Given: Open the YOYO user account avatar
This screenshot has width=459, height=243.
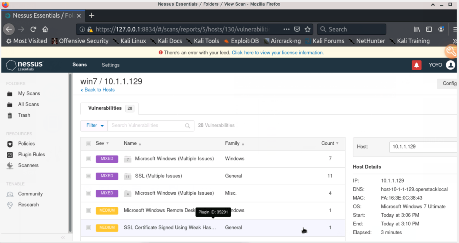Looking at the screenshot, I should pos(451,65).
